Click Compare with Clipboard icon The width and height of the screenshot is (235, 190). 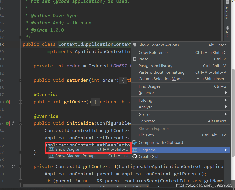pyautogui.click(x=135, y=142)
